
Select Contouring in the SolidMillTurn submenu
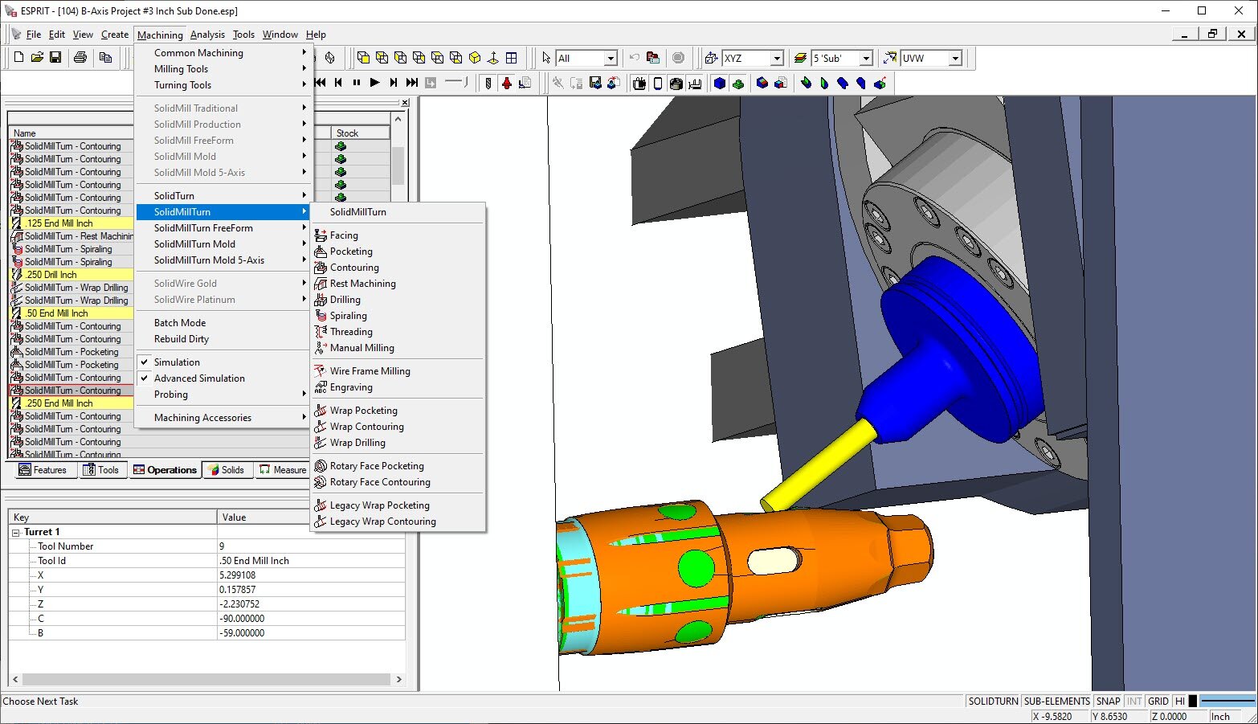click(398, 268)
